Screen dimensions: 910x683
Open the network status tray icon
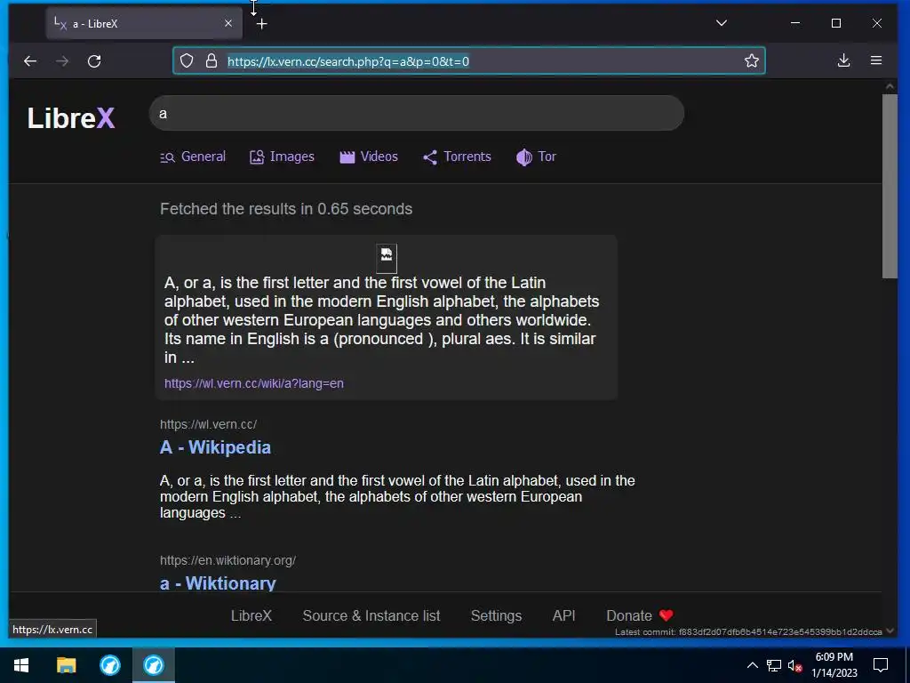click(x=774, y=665)
